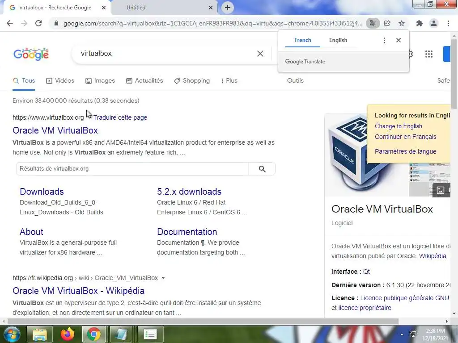Open the Downloads sitelink
Screen dimensions: 458x343
point(42,192)
